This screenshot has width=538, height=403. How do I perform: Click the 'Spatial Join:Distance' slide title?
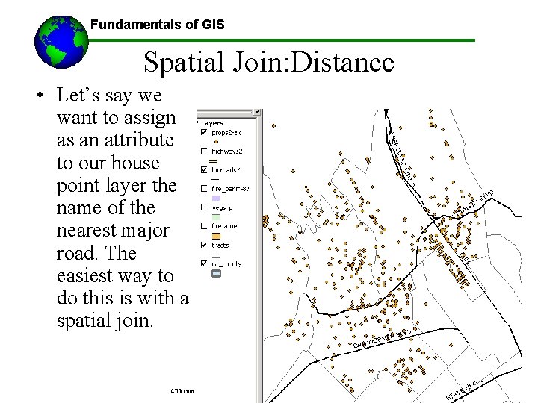[269, 62]
